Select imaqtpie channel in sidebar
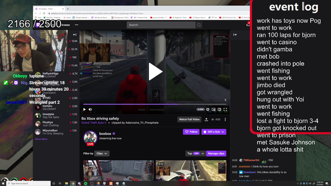331x186 pixels. point(56,116)
